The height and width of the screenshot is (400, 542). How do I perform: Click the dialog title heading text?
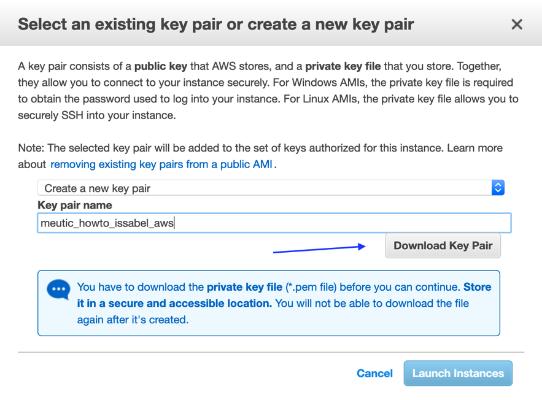click(215, 25)
